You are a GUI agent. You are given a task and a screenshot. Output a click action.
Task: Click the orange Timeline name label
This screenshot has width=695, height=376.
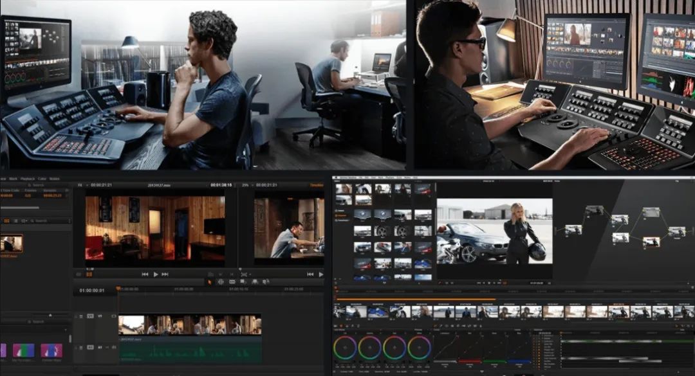point(317,185)
